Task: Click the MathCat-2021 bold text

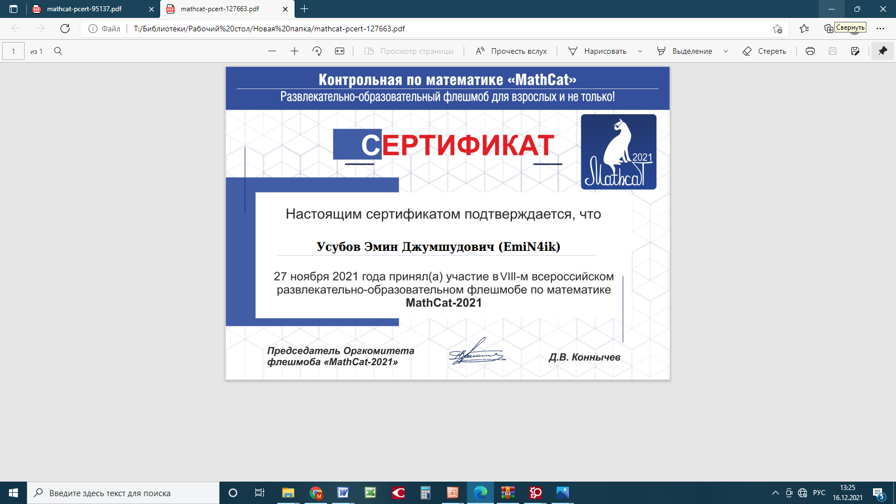Action: click(x=444, y=303)
